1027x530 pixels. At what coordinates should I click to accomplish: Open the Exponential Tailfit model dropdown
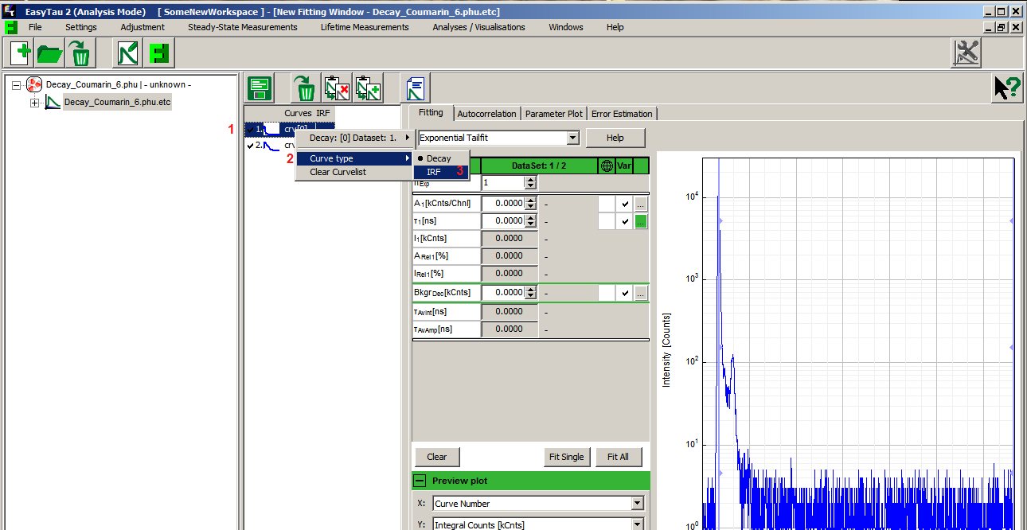click(x=572, y=138)
